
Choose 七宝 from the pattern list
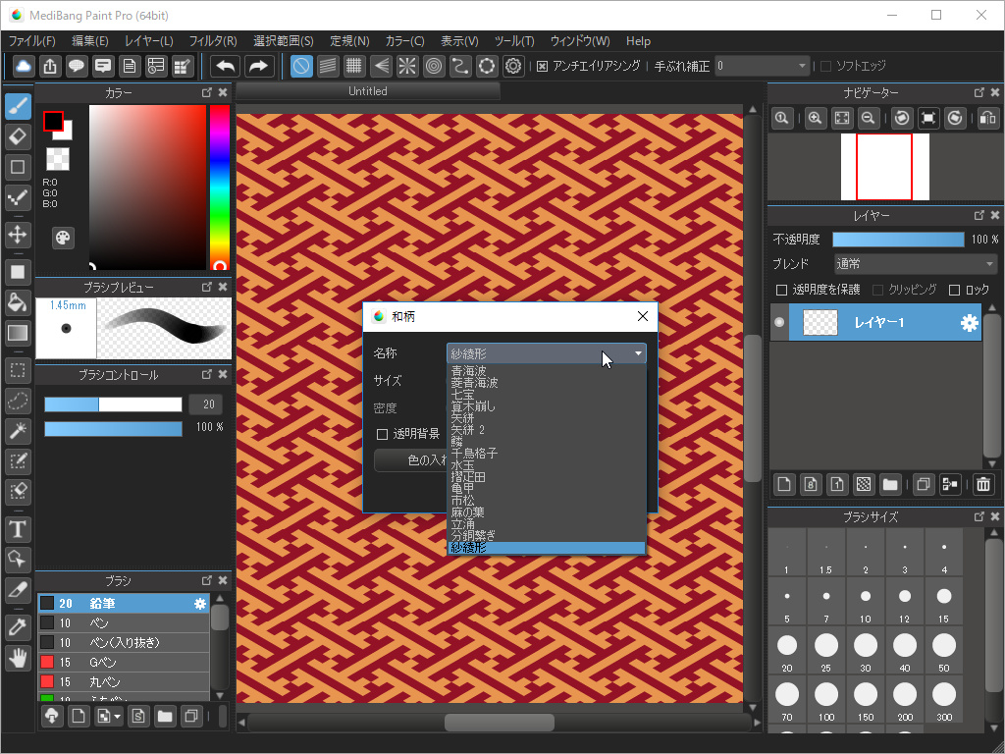[546, 395]
